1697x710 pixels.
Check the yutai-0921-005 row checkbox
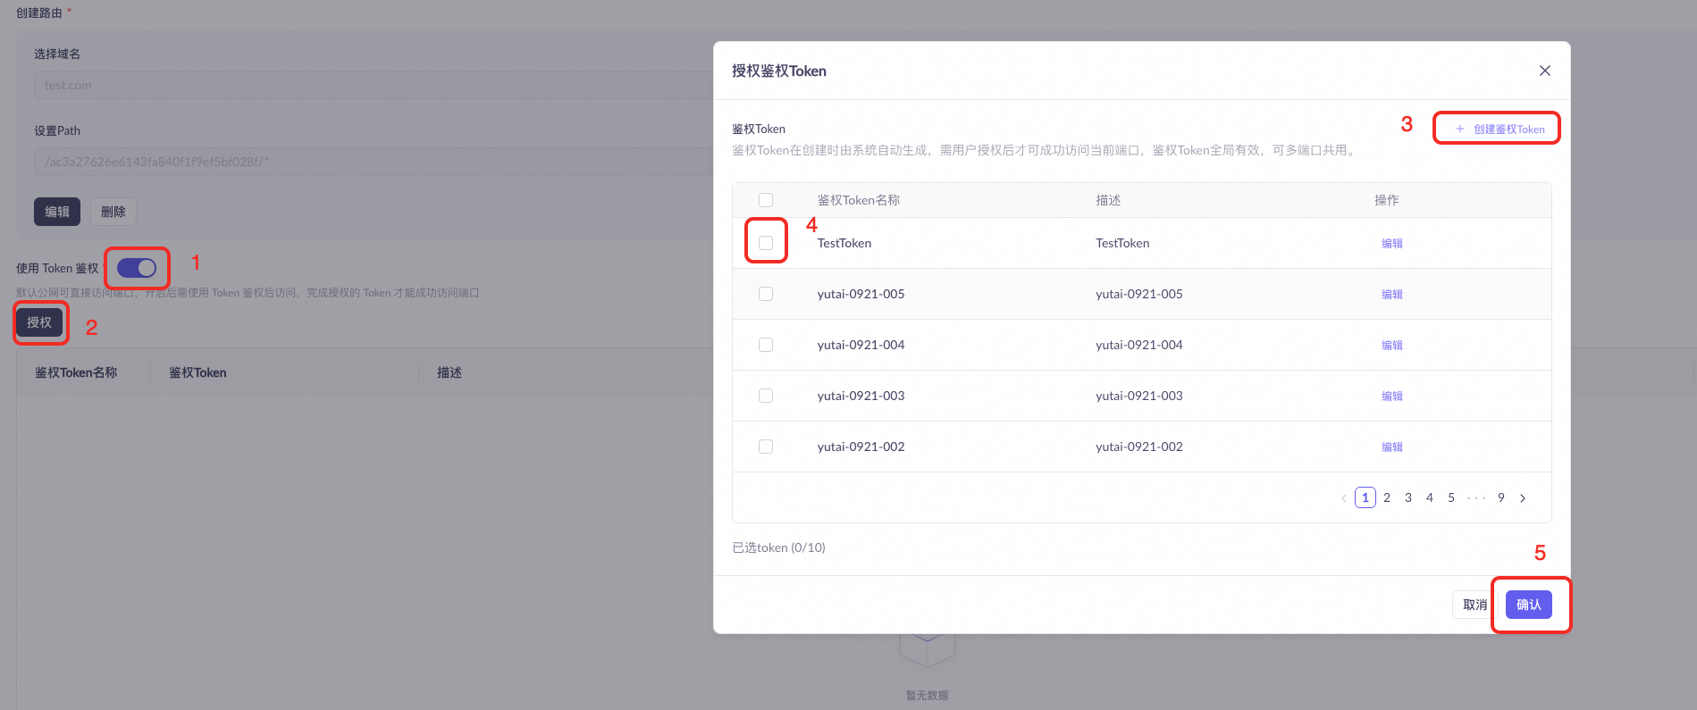766,294
